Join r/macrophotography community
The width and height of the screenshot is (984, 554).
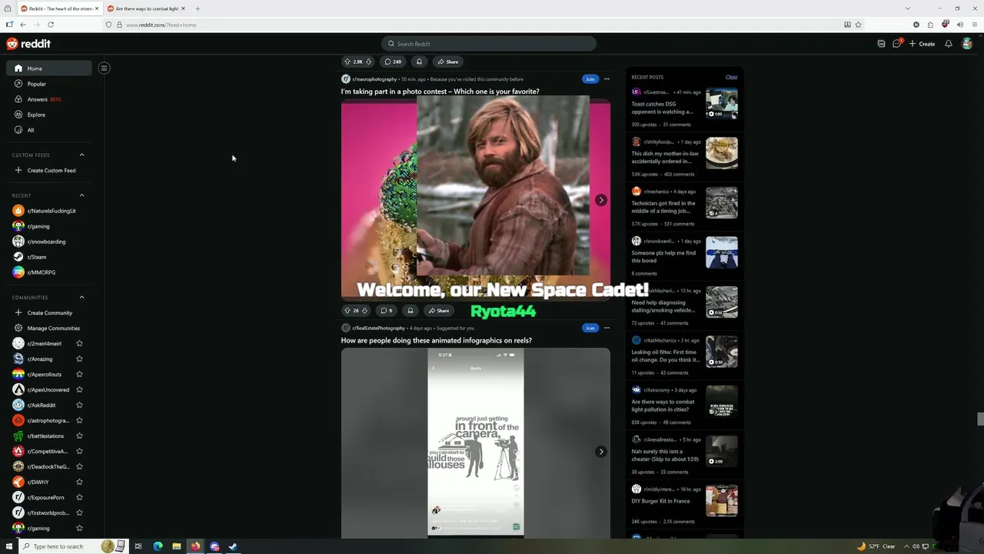pyautogui.click(x=590, y=78)
